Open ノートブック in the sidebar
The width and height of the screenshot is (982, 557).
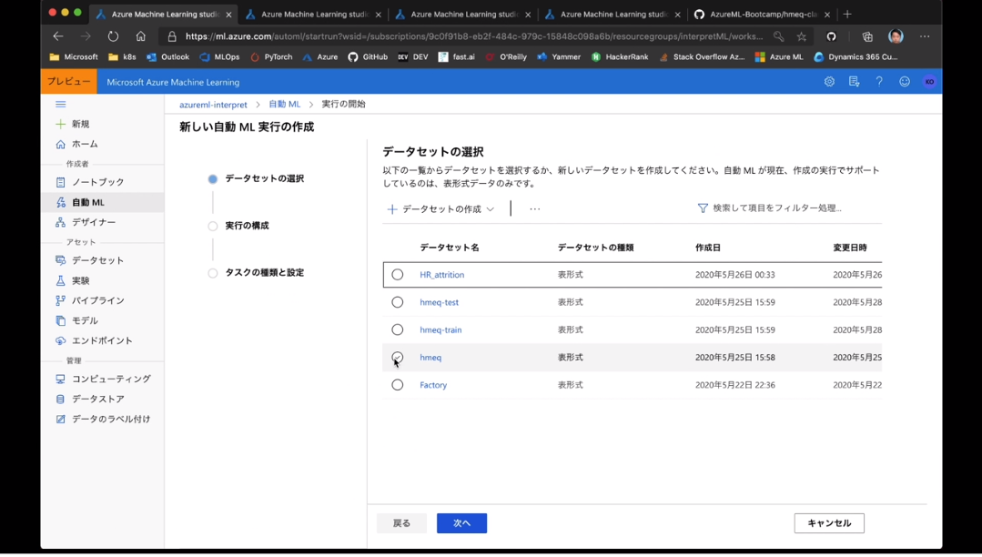coord(90,182)
